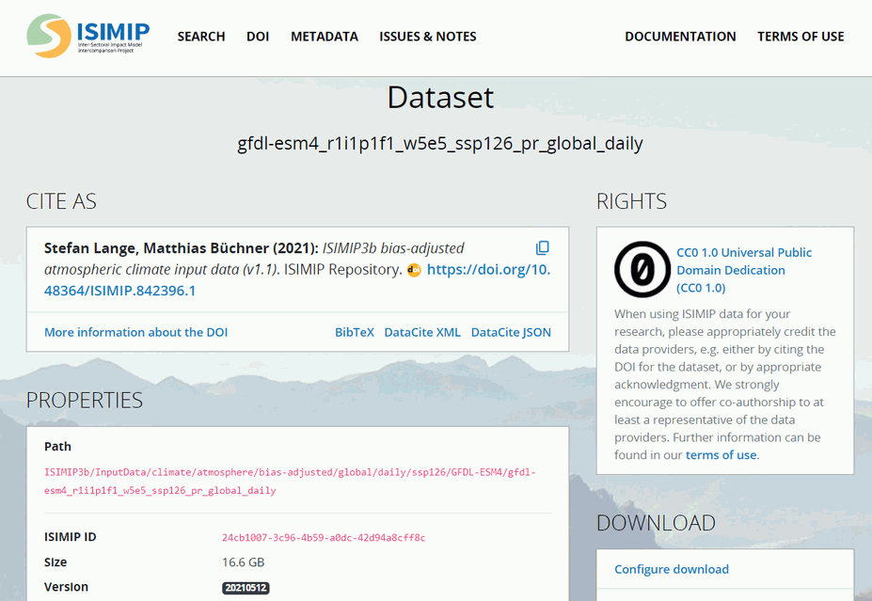Image resolution: width=872 pixels, height=601 pixels.
Task: Open the DOI navigation item
Action: pyautogui.click(x=258, y=37)
